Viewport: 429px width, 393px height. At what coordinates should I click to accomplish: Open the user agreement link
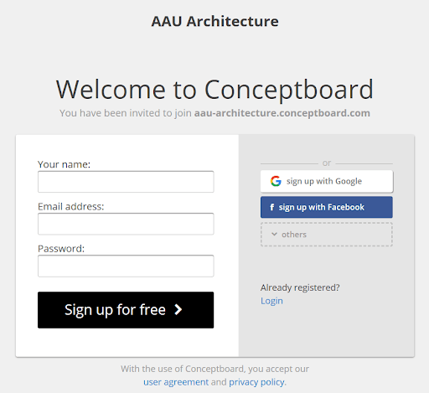tap(176, 382)
